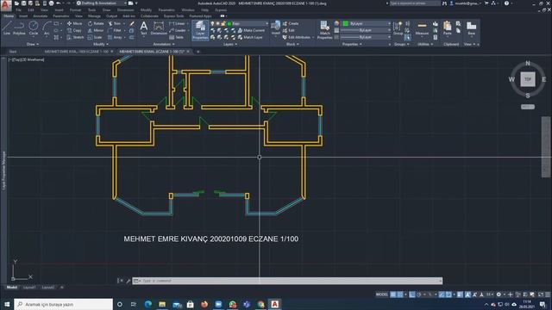Toggle the MODEL space button
The height and width of the screenshot is (310, 552).
point(381,294)
